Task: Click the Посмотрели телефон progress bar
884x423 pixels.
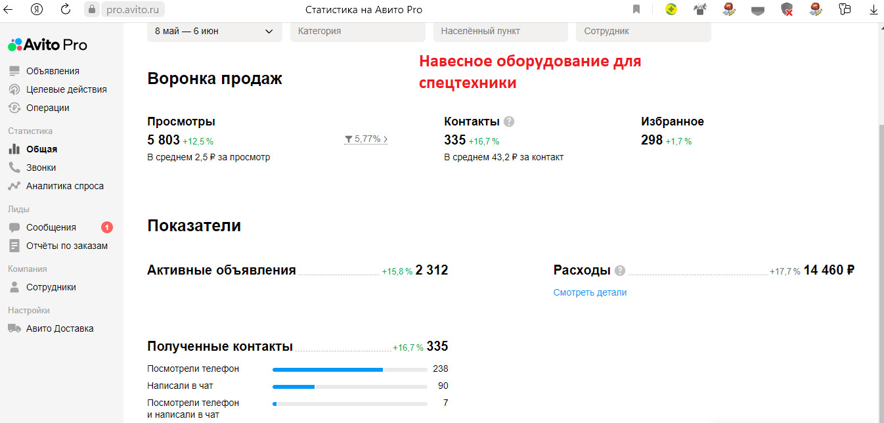Action: coord(350,370)
